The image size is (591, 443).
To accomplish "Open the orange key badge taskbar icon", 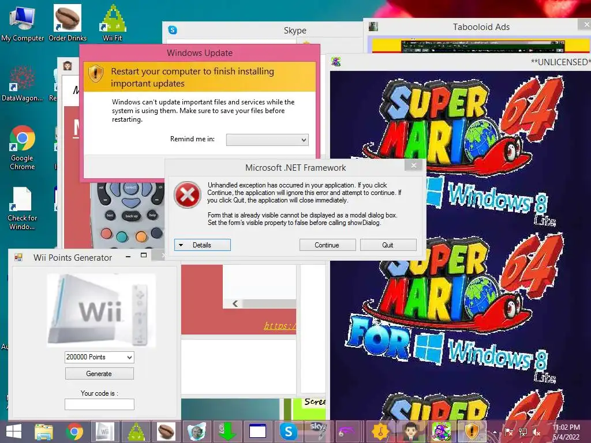I will [x=380, y=431].
